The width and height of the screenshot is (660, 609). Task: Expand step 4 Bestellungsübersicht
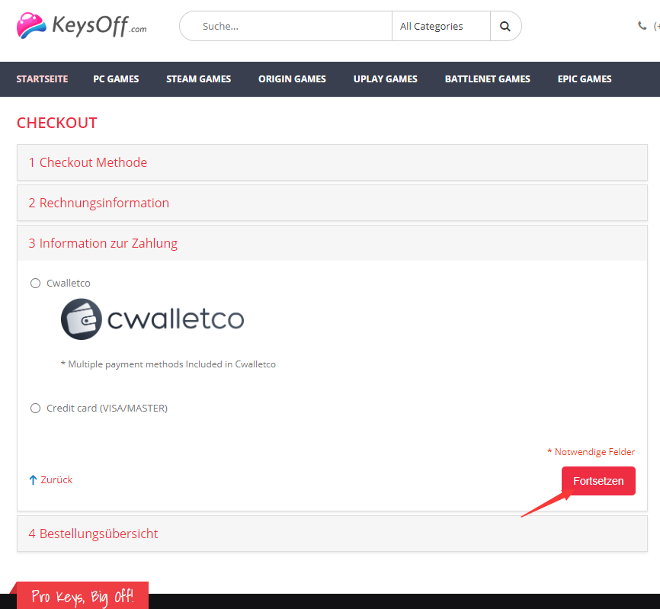(x=332, y=534)
